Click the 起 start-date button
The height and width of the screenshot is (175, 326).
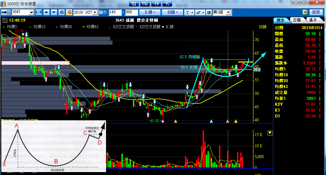tap(62, 12)
